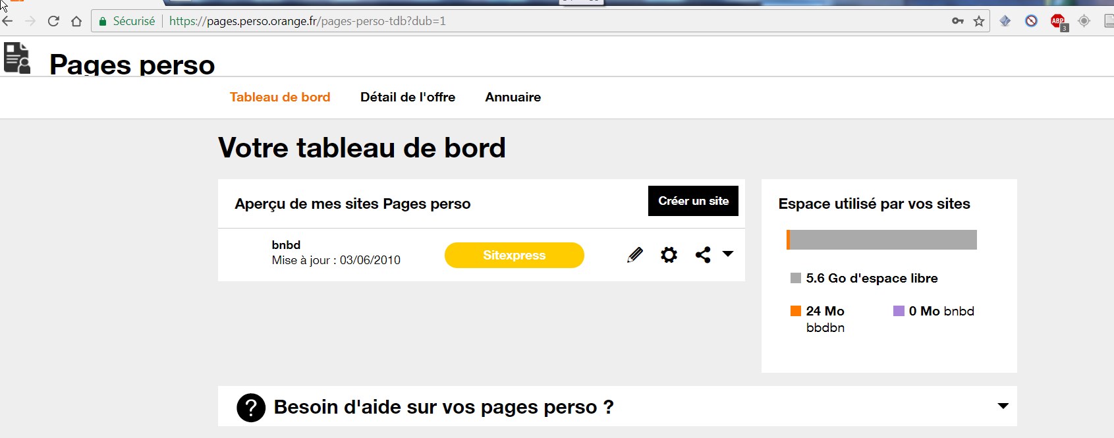
Task: Expand the bnbd site options dropdown arrow
Action: (x=728, y=254)
